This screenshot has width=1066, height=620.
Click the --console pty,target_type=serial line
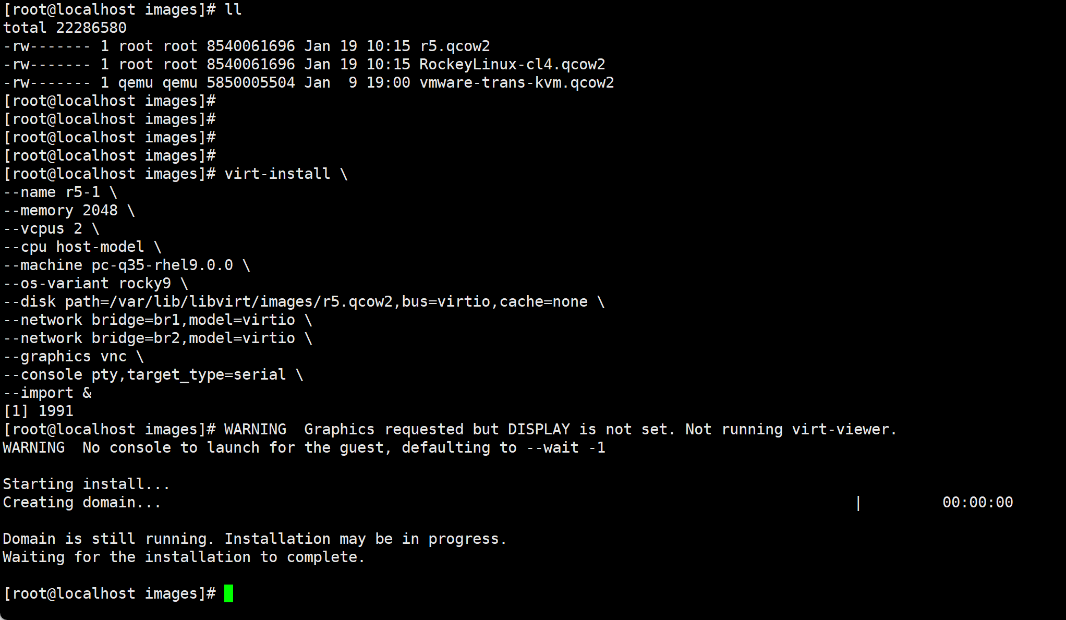[x=145, y=374]
